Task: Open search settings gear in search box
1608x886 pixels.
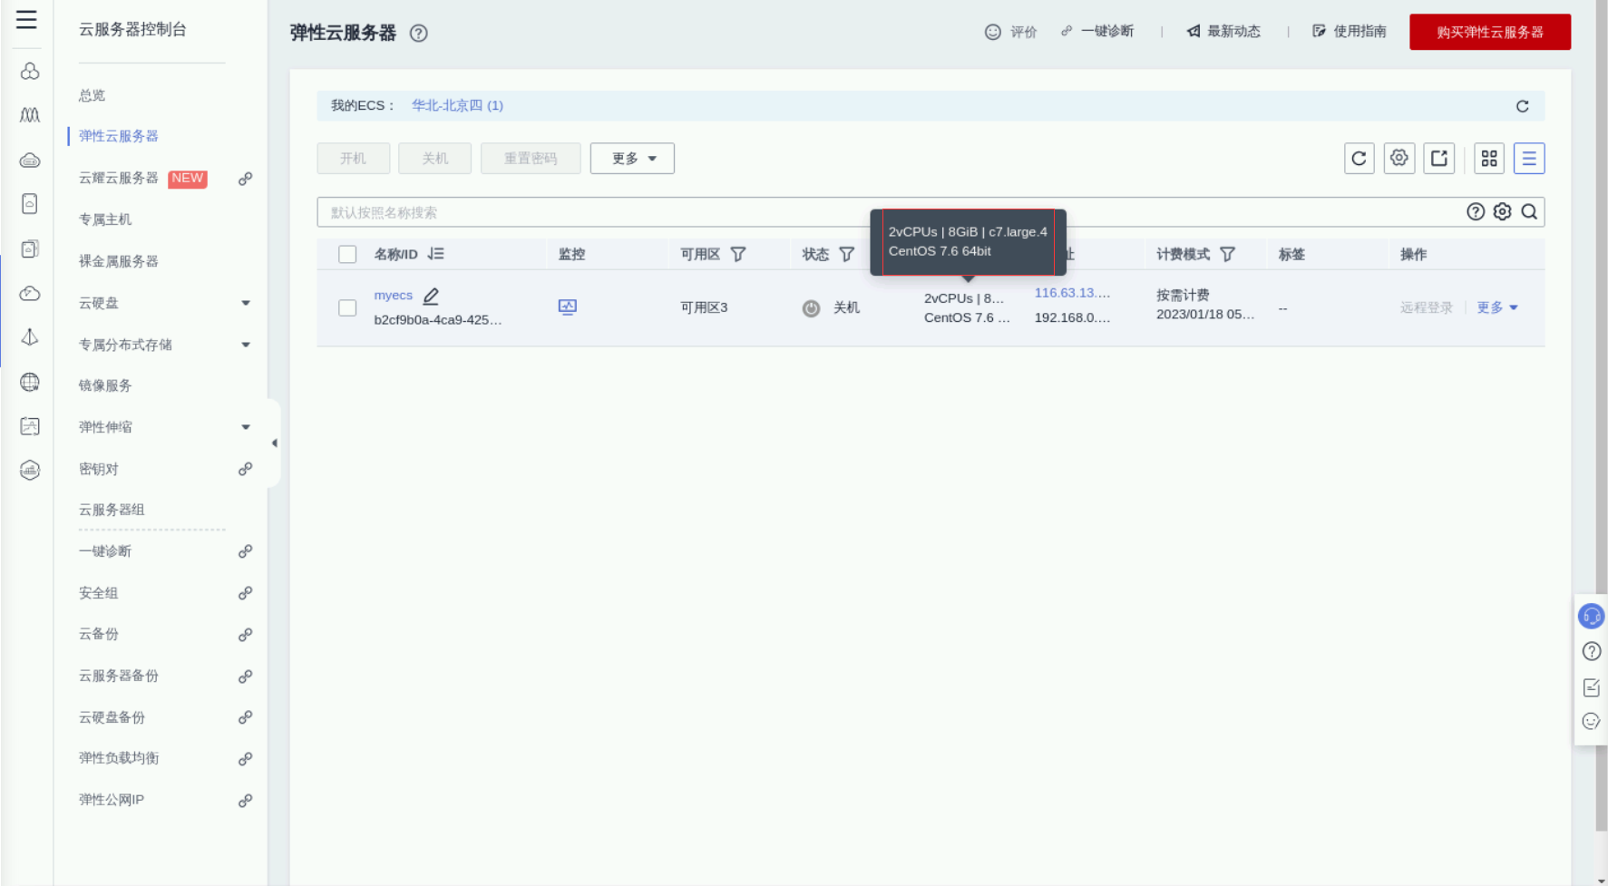Action: point(1503,212)
